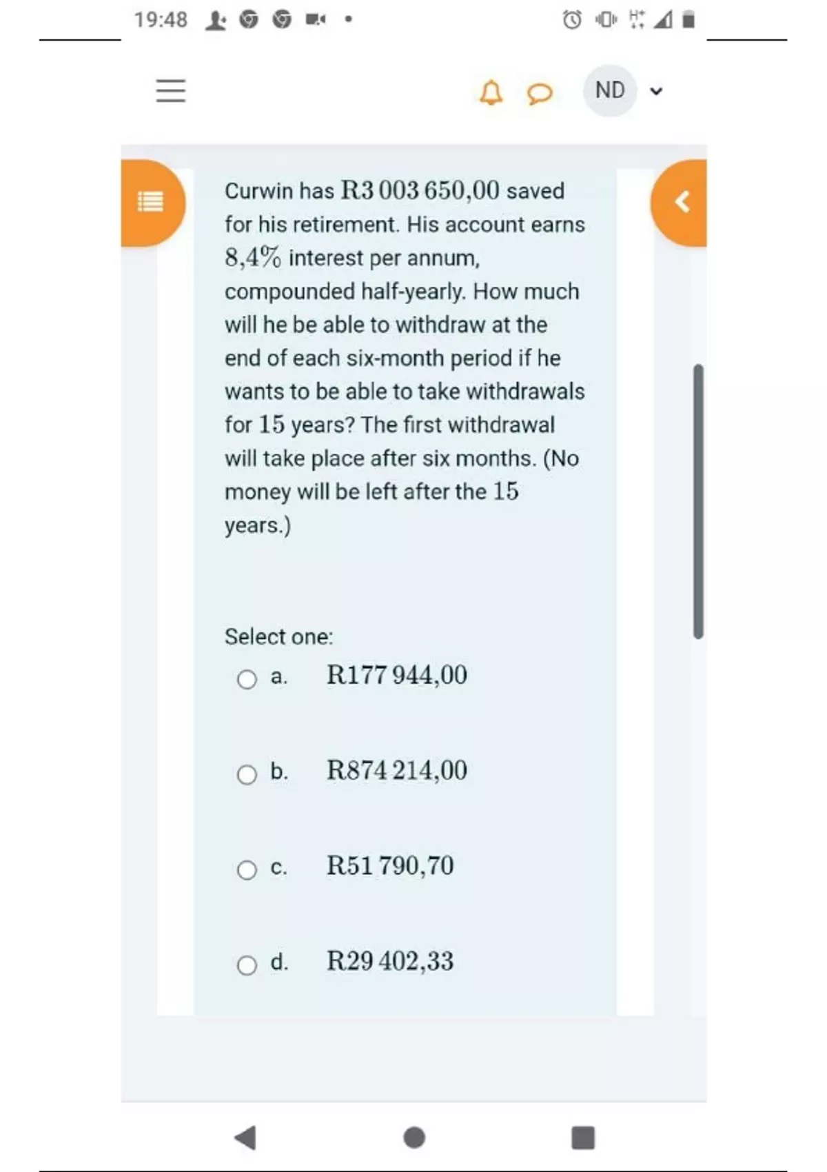The width and height of the screenshot is (827, 1172).
Task: Choose answer R874 214,00
Action: (x=396, y=770)
